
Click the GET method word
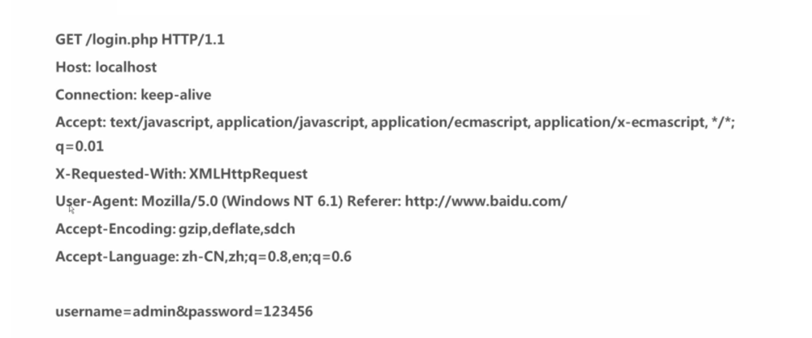click(68, 40)
